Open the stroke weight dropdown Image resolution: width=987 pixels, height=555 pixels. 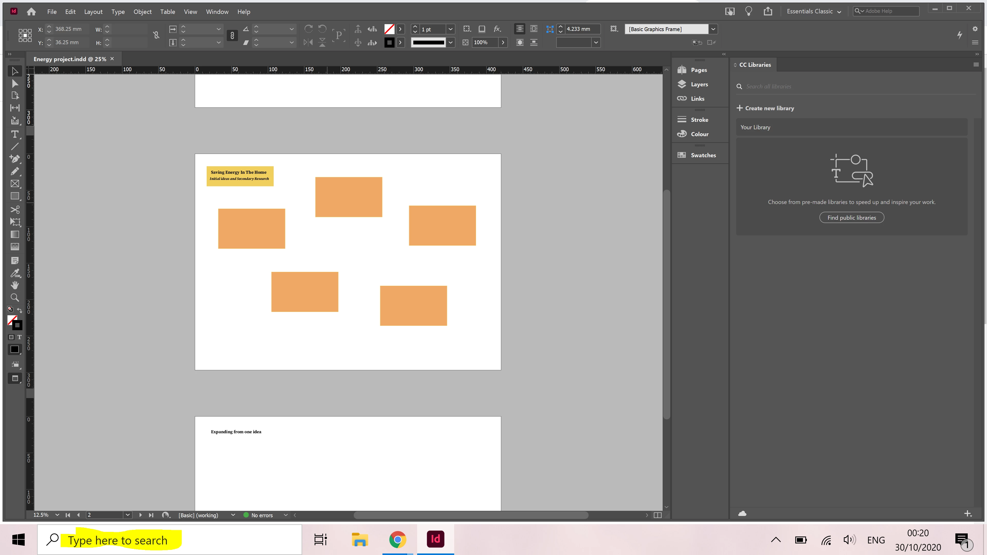(x=451, y=29)
